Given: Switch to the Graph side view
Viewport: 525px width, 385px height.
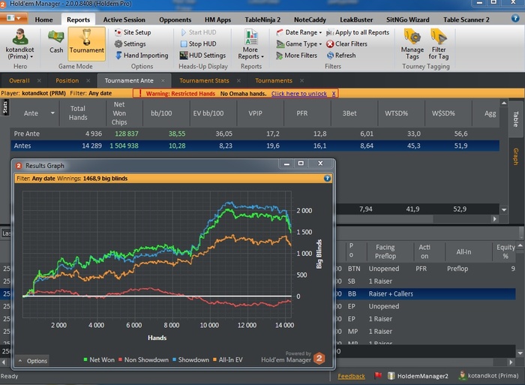Looking at the screenshot, I should point(516,157).
